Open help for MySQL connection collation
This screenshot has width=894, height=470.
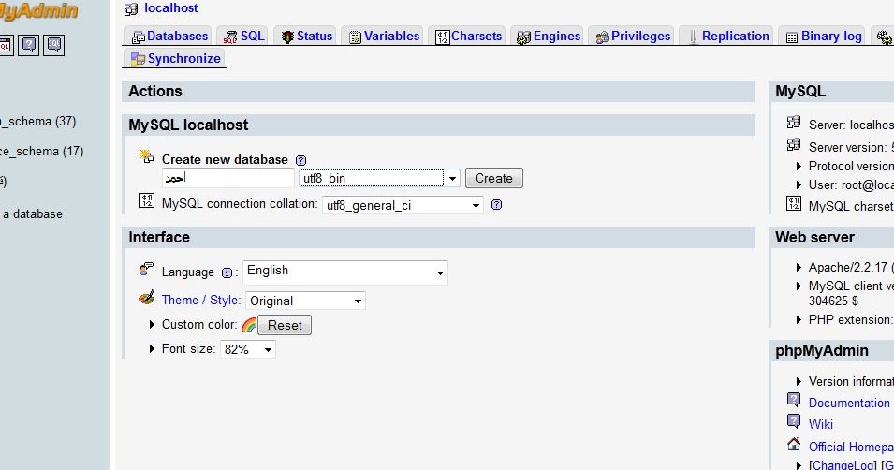(x=496, y=204)
